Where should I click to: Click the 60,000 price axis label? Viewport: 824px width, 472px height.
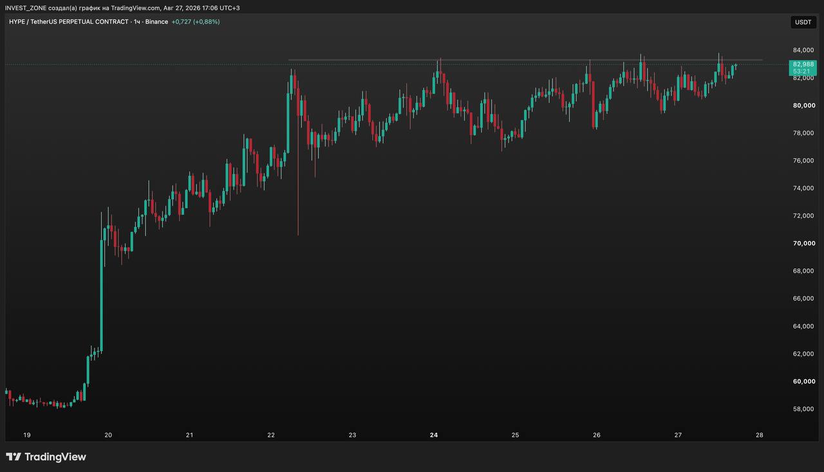coord(804,381)
